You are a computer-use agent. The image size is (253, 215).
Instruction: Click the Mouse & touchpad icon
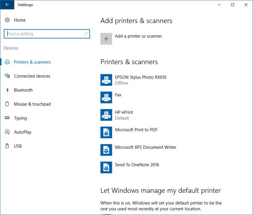[7, 104]
